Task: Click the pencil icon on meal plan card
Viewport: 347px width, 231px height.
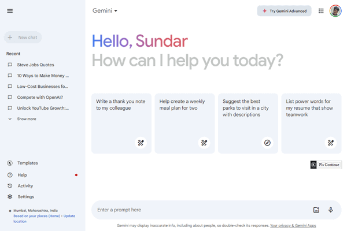Action: tap(204, 143)
